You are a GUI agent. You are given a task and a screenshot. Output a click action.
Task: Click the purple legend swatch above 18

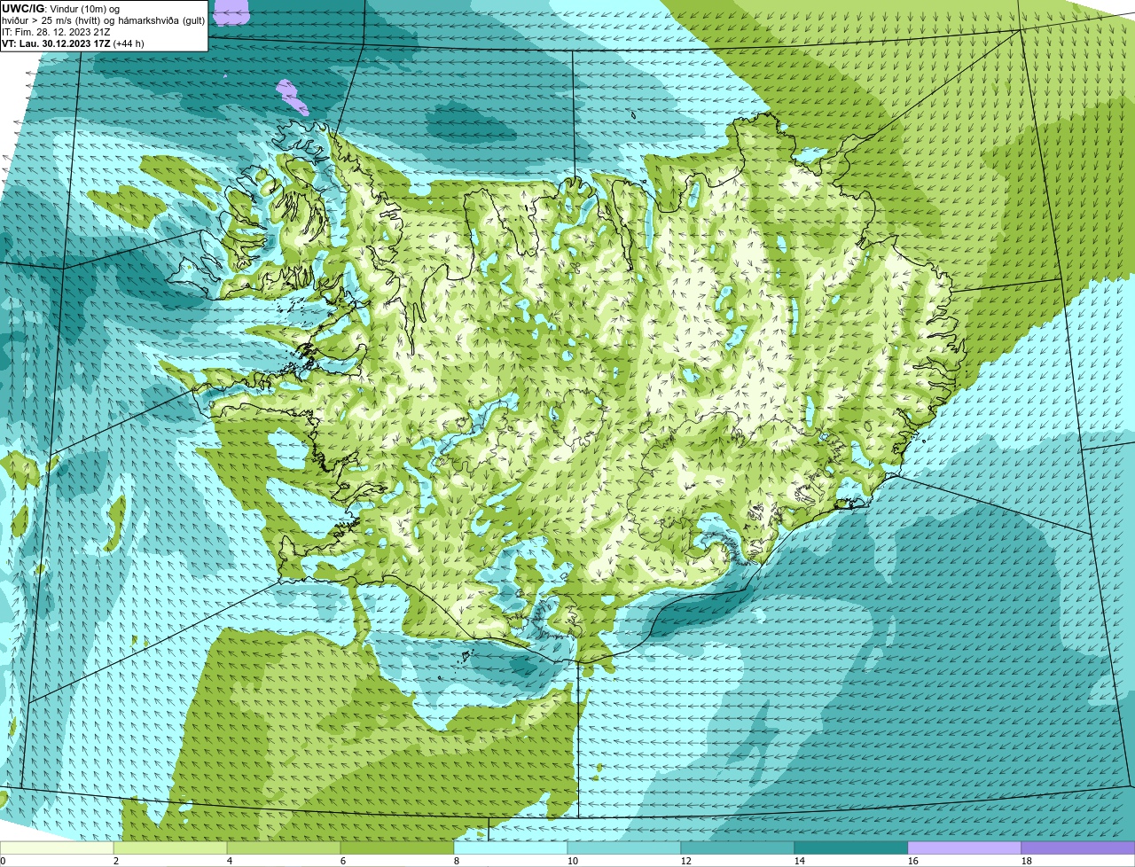point(1078,848)
